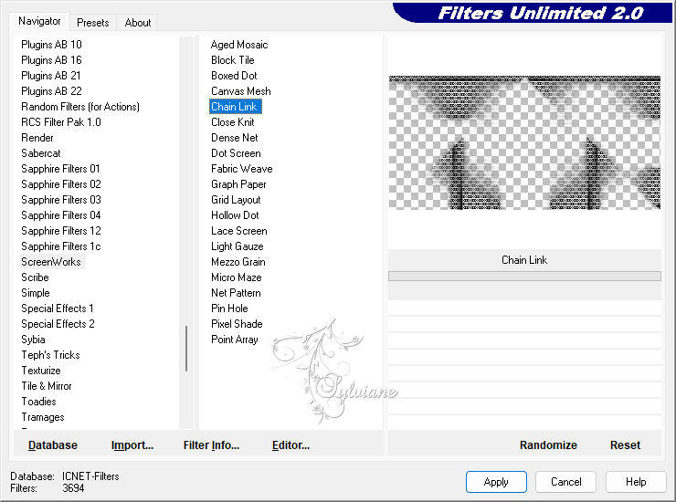Choose the Pin Hole filter
This screenshot has height=502, width=676.
[229, 309]
